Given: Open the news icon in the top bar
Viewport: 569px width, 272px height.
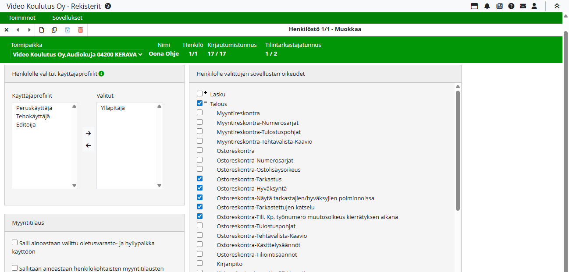Looking at the screenshot, I should tap(499, 6).
